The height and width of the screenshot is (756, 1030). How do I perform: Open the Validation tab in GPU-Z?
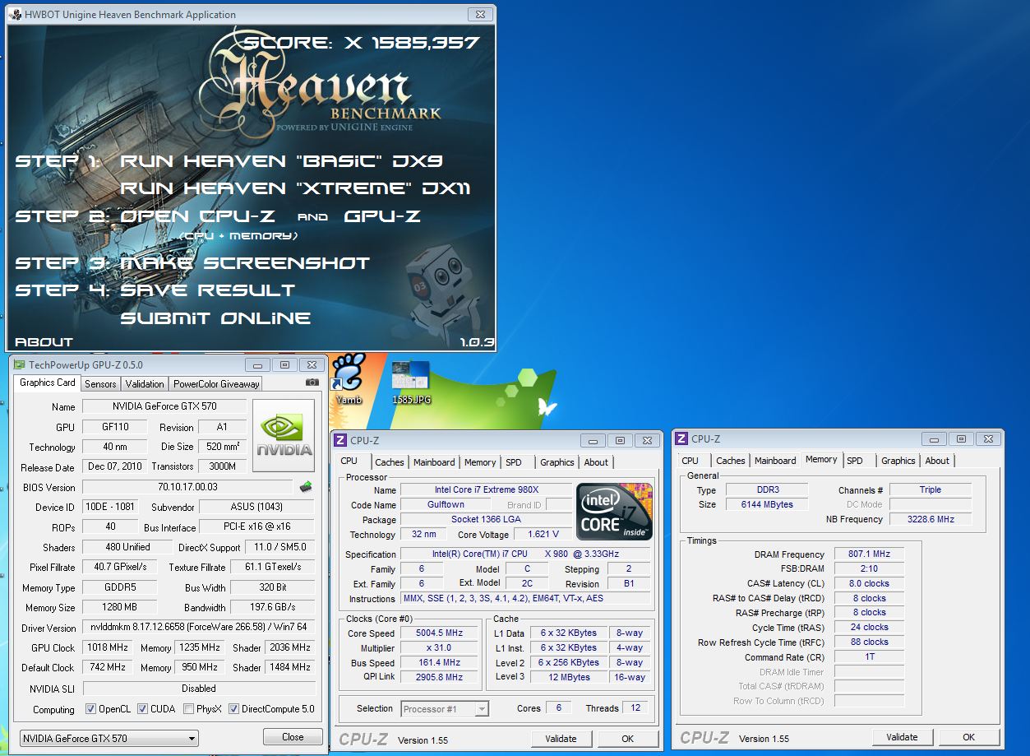pyautogui.click(x=145, y=384)
